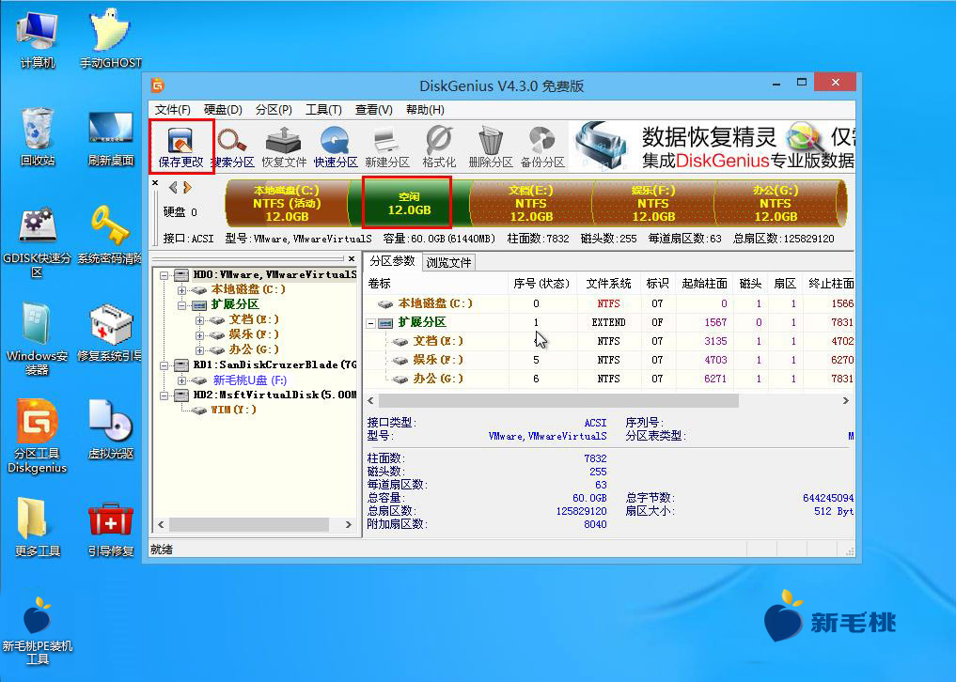Expand 文档 (E:) tree node

pos(199,320)
